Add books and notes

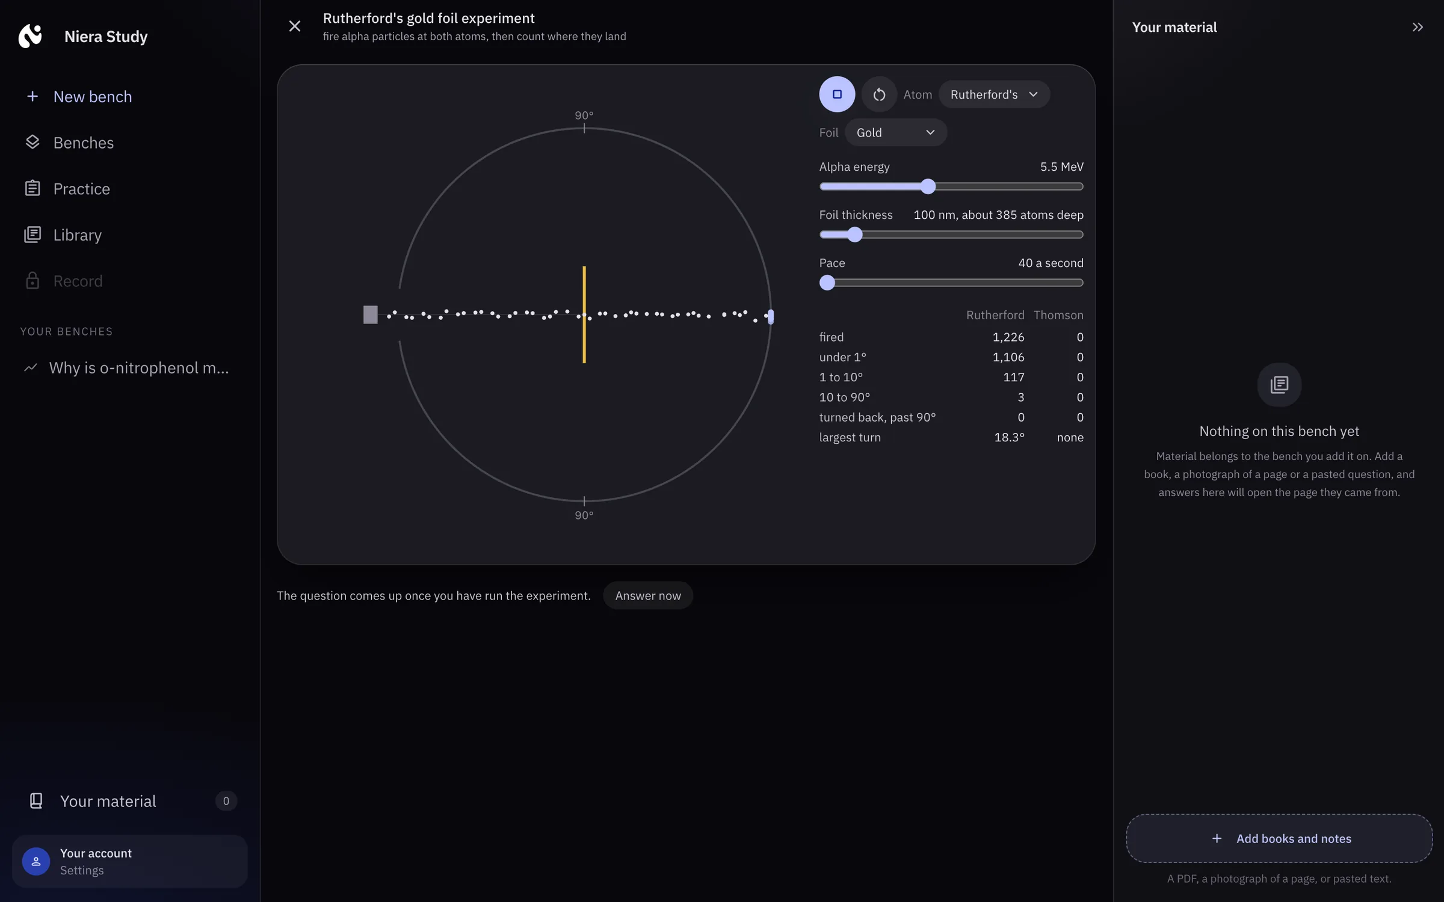click(x=1279, y=838)
